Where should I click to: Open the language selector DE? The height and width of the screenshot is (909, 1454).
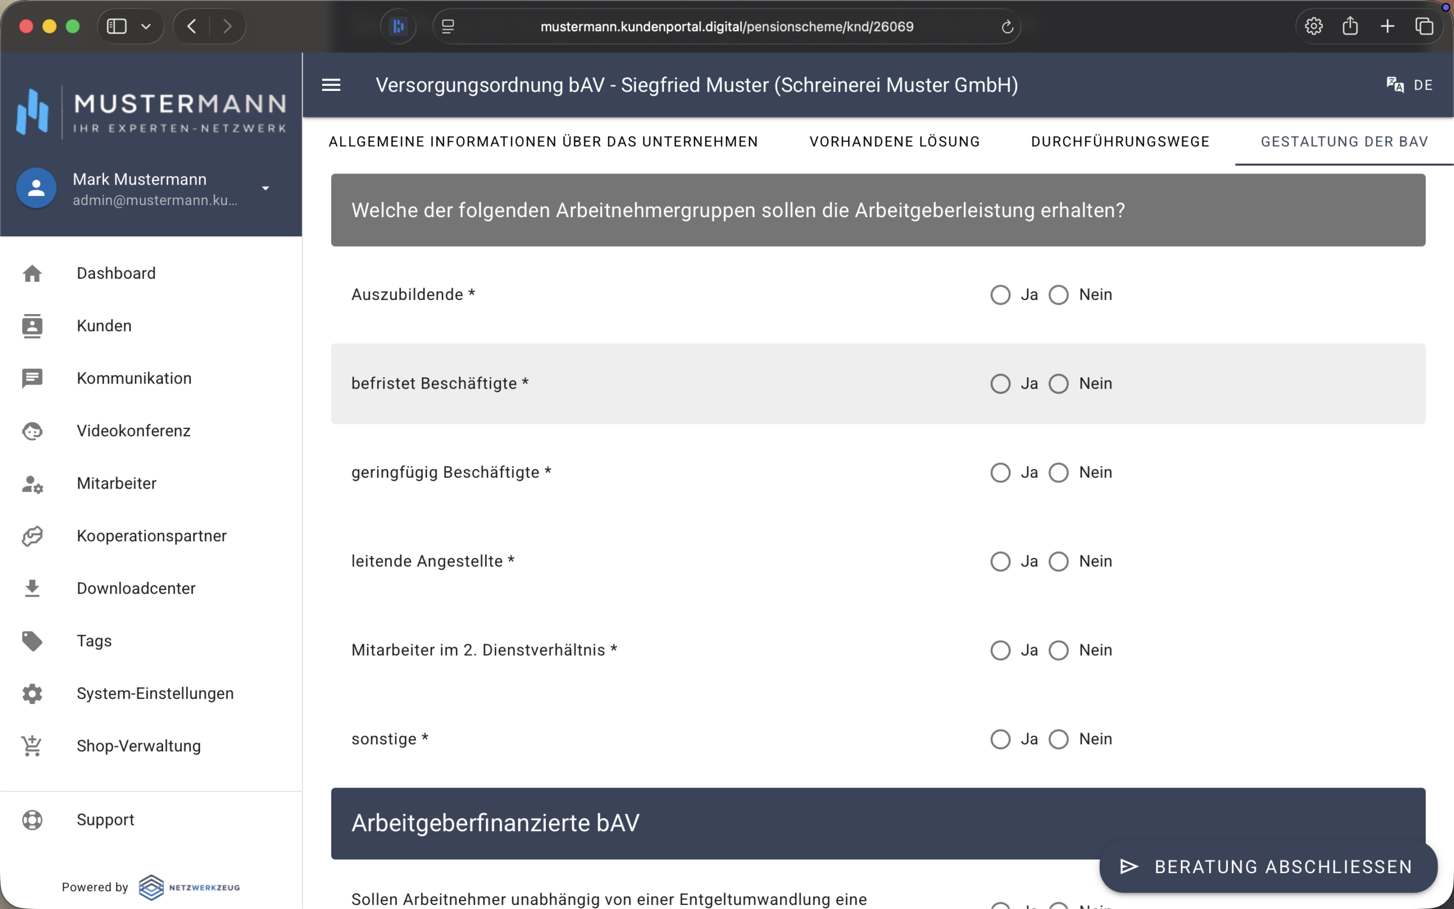pos(1410,85)
